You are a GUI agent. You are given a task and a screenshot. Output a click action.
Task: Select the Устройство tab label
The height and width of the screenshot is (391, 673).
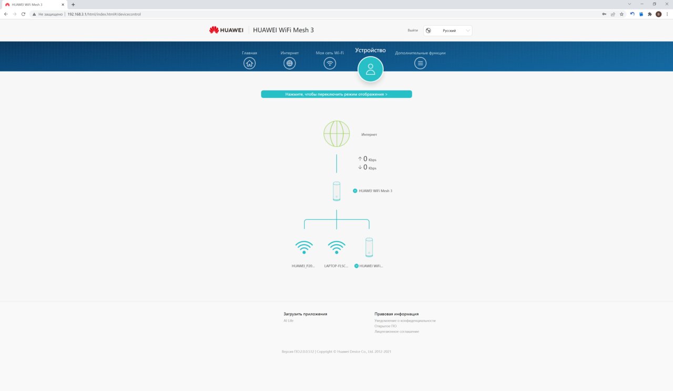pos(370,51)
